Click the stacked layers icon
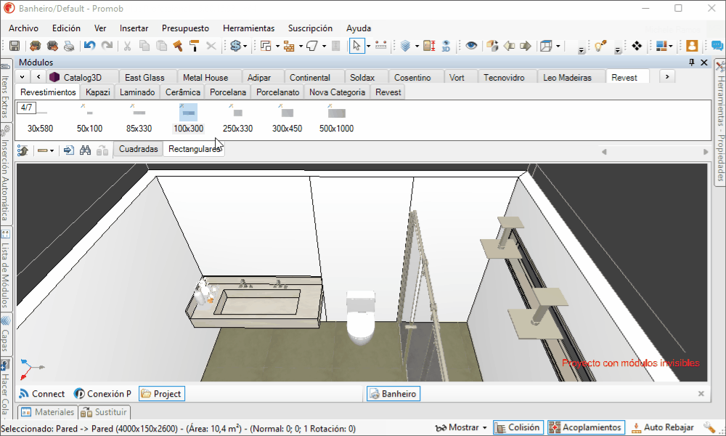Viewport: 726px width, 436px height. tap(406, 46)
